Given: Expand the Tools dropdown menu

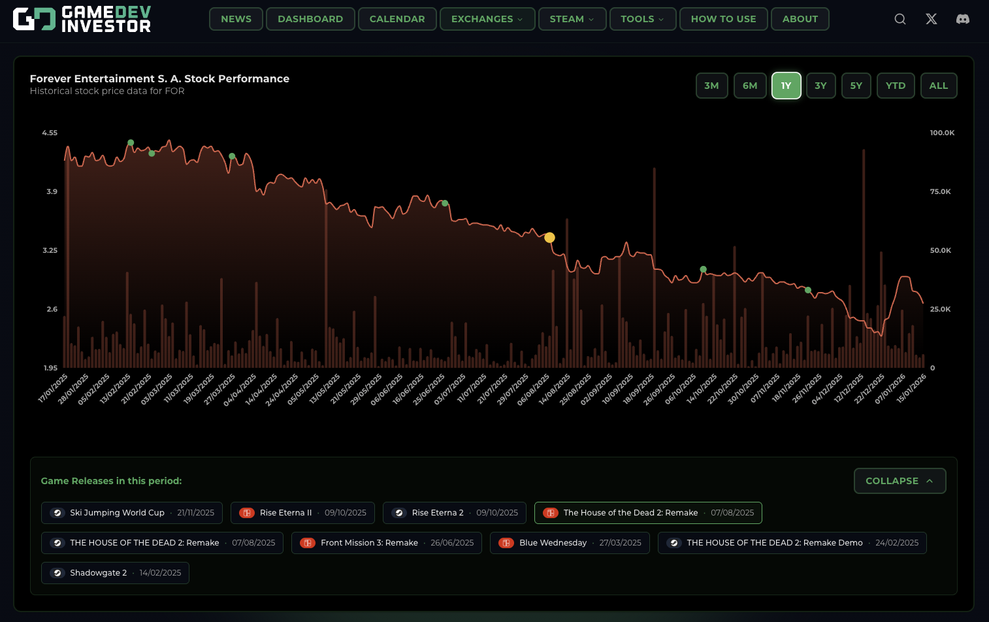Looking at the screenshot, I should tap(642, 19).
